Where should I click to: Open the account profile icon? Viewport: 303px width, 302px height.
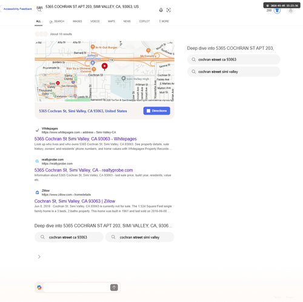pos(290,10)
